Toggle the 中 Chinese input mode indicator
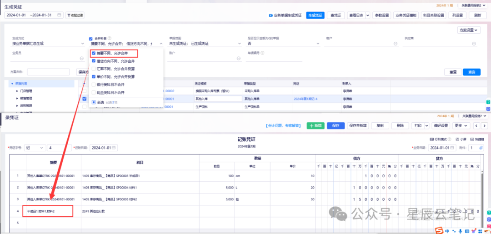Screen dimensions: 491x234 pyautogui.click(x=448, y=231)
